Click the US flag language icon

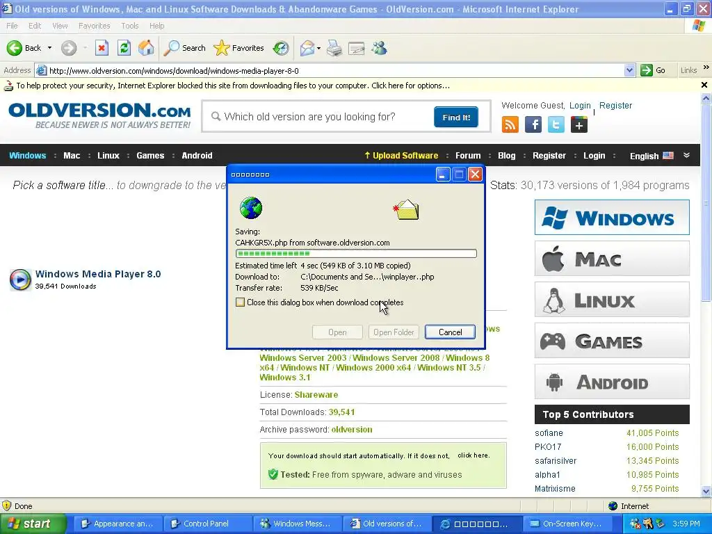click(668, 155)
